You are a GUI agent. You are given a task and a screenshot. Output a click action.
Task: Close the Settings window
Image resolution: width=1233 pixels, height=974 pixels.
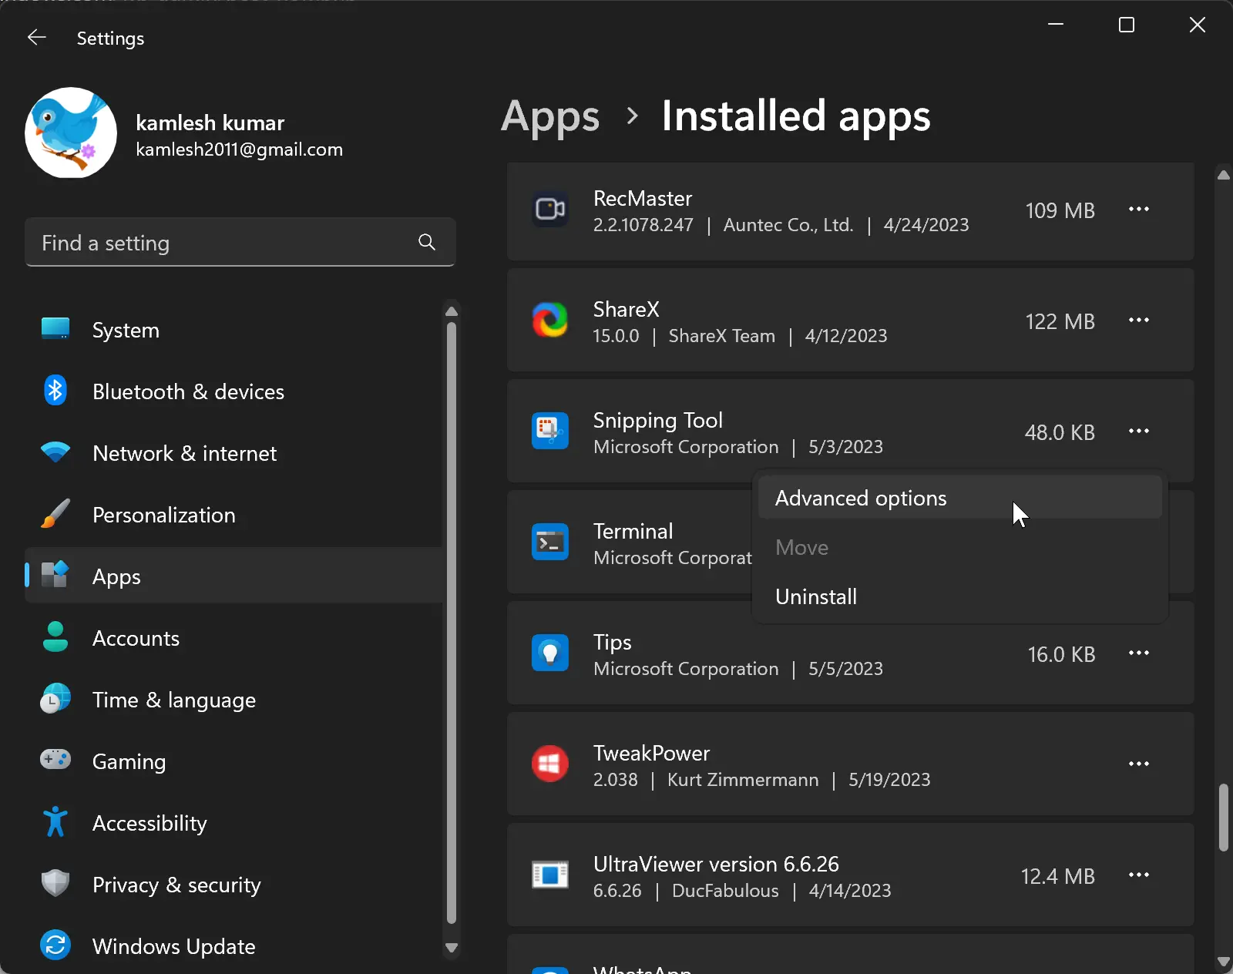1198,25
